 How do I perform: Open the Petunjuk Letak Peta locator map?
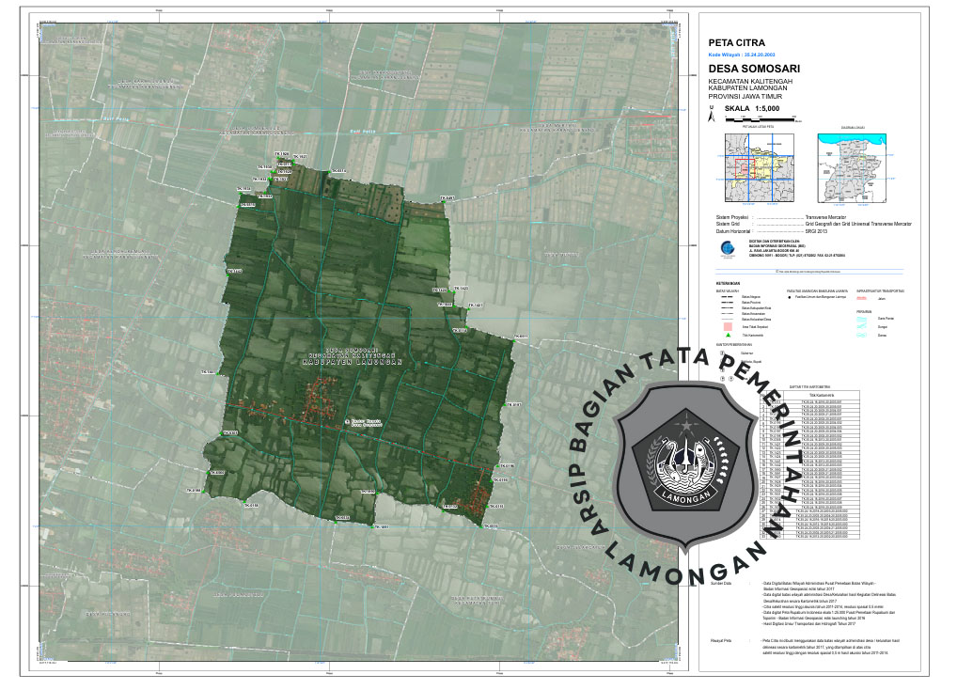757,167
